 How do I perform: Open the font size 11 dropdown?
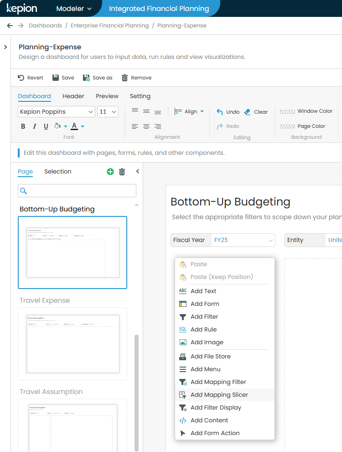(x=108, y=112)
